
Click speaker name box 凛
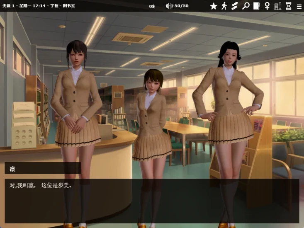(x=43, y=168)
